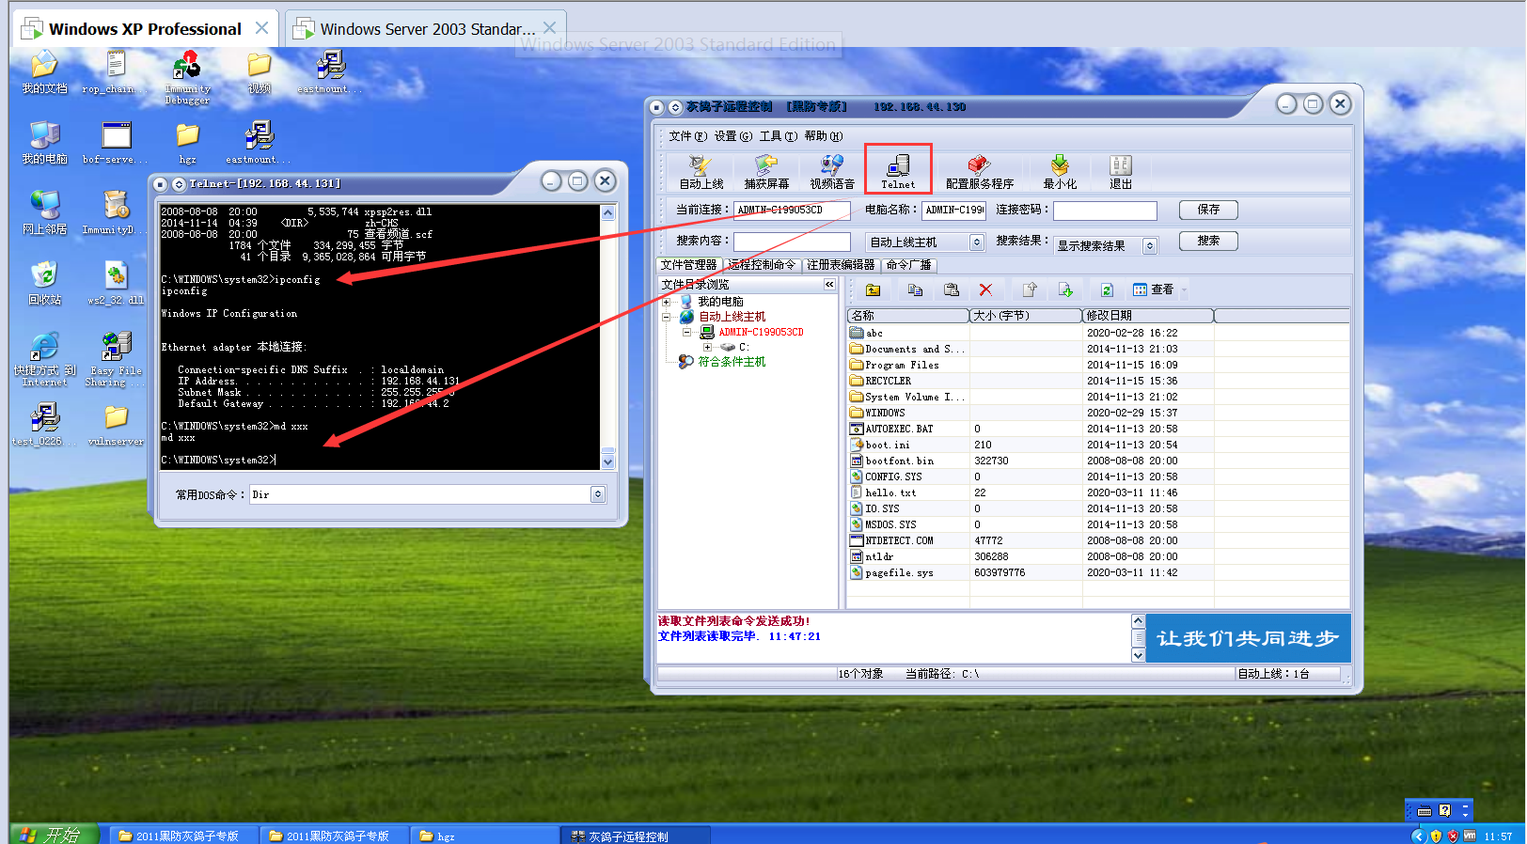Viewport: 1527px width, 844px height.
Task: Click the paste files icon
Action: click(x=952, y=289)
